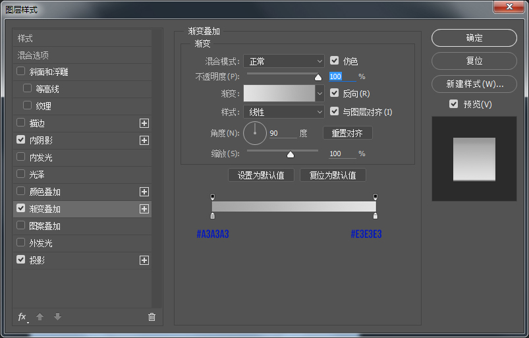This screenshot has width=529, height=338.
Task: Enable the 外发光 checkbox
Action: 21,242
